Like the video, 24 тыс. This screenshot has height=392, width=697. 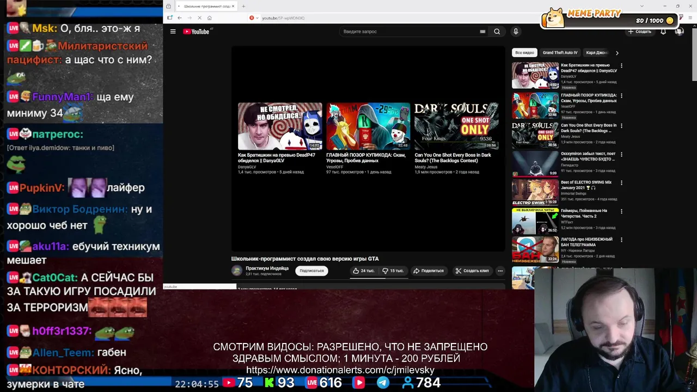(363, 271)
